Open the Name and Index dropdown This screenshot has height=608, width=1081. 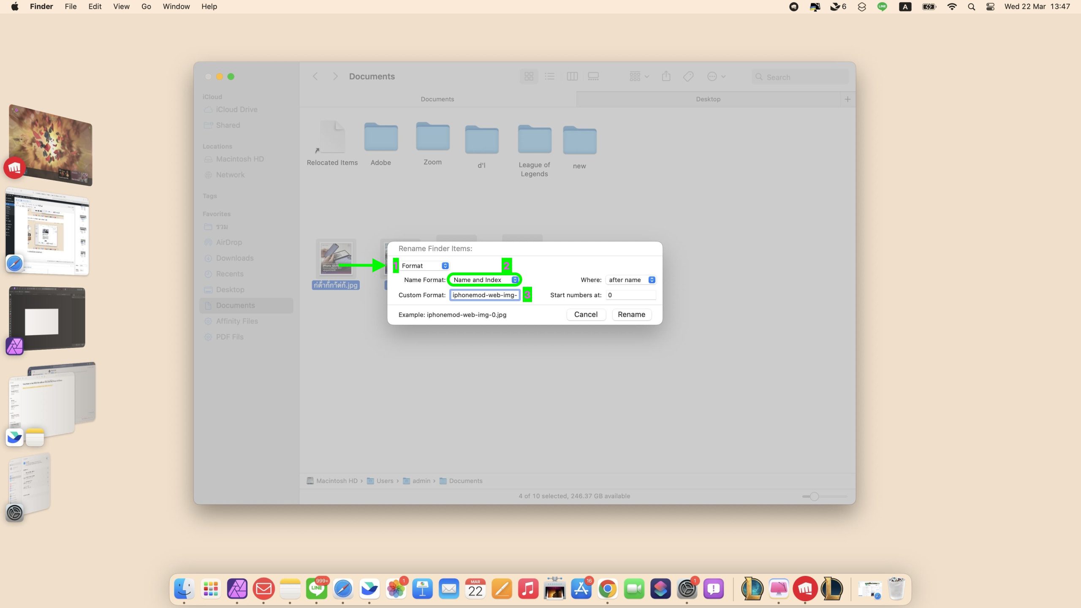[485, 280]
